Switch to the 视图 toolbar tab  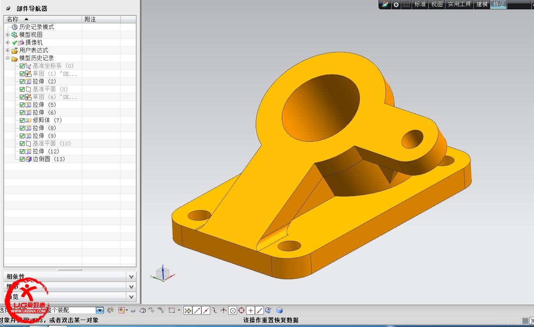click(x=437, y=4)
